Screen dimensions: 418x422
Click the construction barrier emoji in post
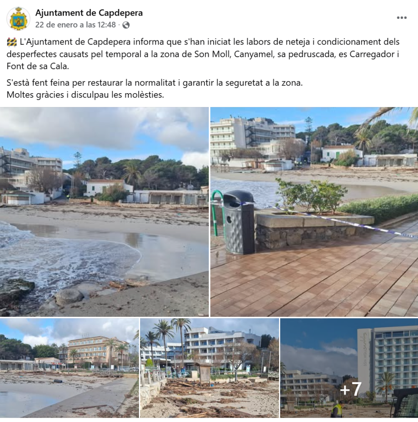pos(12,42)
